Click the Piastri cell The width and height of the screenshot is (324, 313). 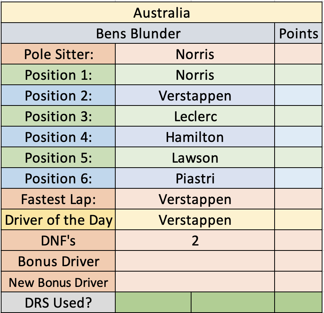(x=195, y=178)
